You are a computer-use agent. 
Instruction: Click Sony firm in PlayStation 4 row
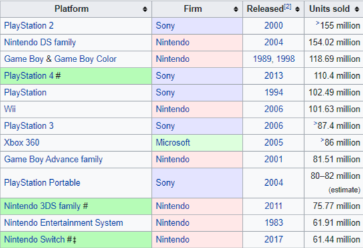165,76
